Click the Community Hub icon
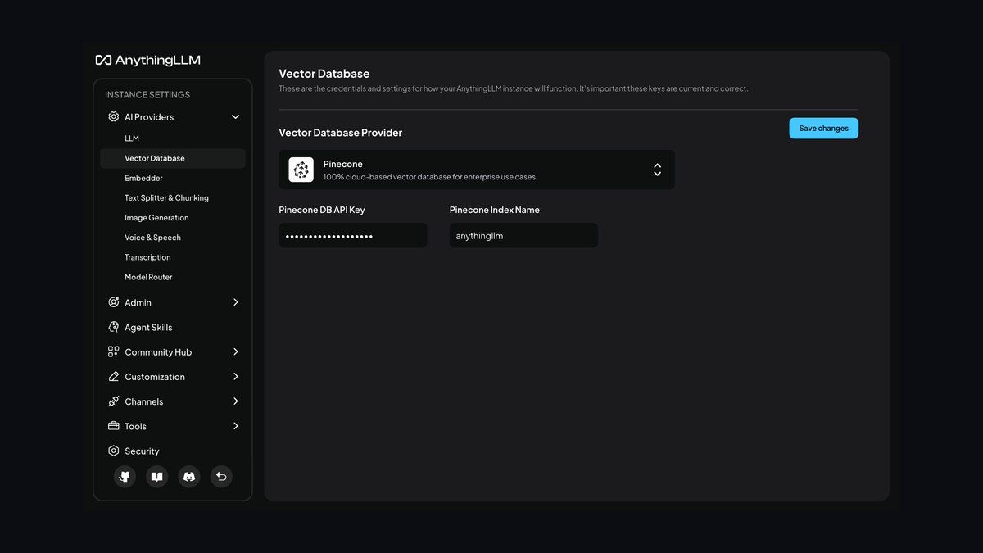This screenshot has height=553, width=983. 114,351
